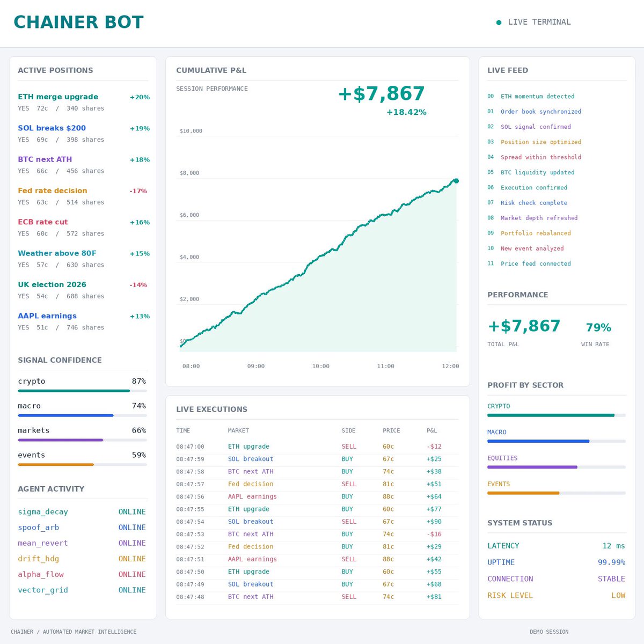This screenshot has width=644, height=644.
Task: Click the DEMO SESSION footer label
Action: tap(549, 632)
